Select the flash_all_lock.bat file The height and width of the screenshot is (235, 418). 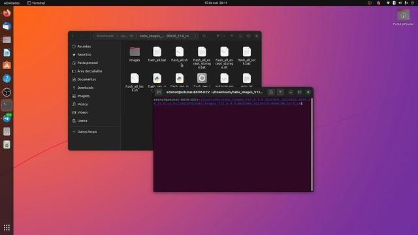[x=247, y=56]
